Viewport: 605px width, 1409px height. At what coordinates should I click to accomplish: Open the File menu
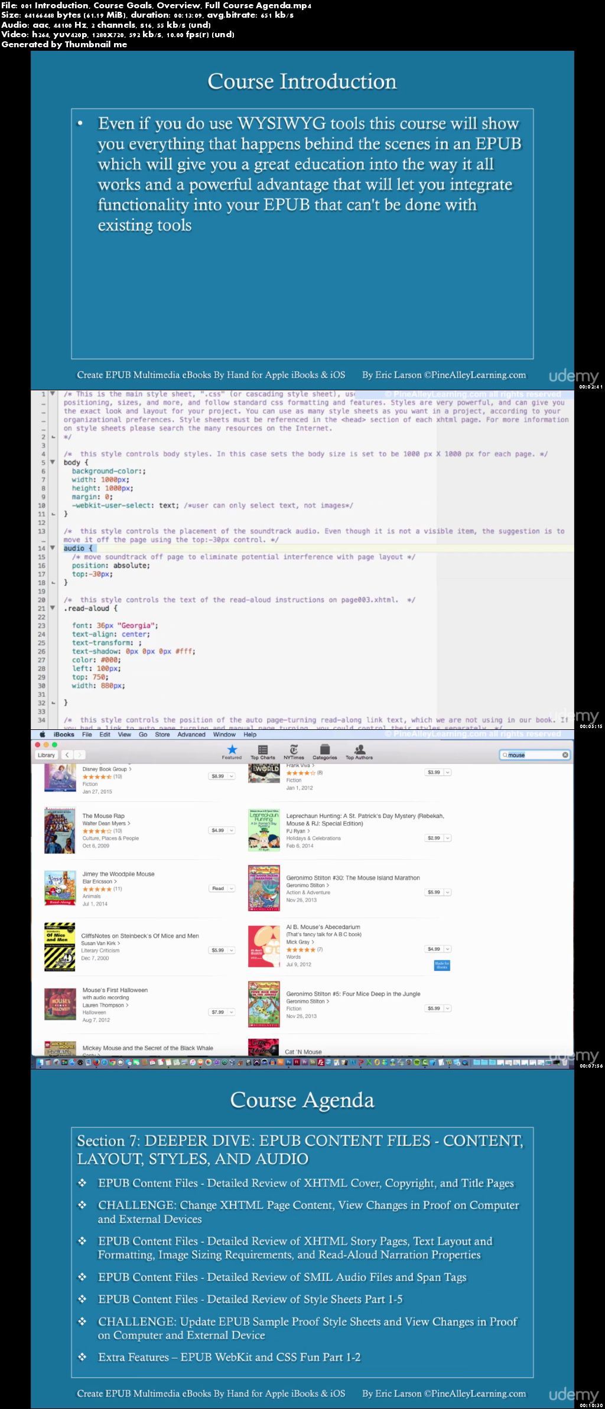(x=87, y=735)
